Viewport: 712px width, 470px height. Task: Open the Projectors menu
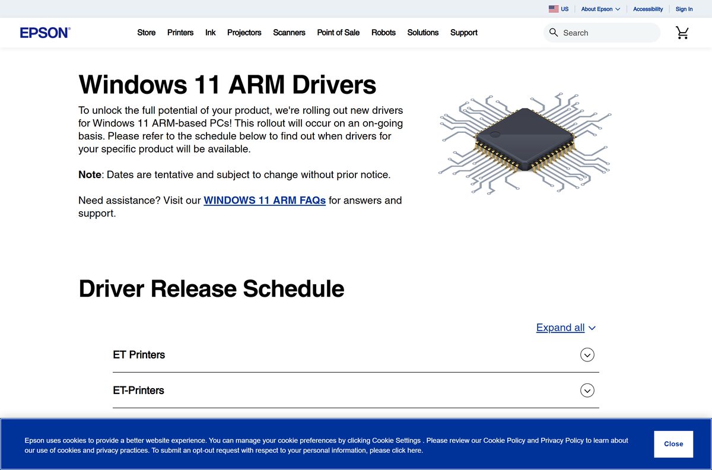(244, 33)
